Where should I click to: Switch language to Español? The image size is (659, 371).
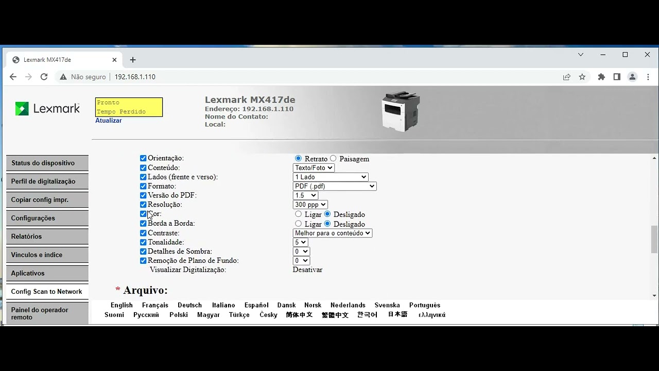click(256, 305)
